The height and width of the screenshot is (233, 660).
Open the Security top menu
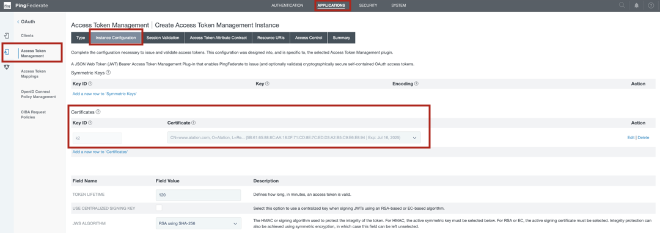coord(368,5)
